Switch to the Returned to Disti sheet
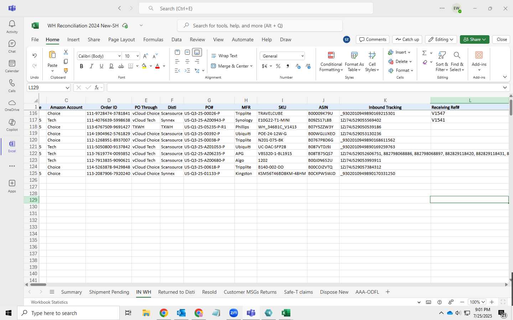The image size is (513, 320). pos(176,292)
